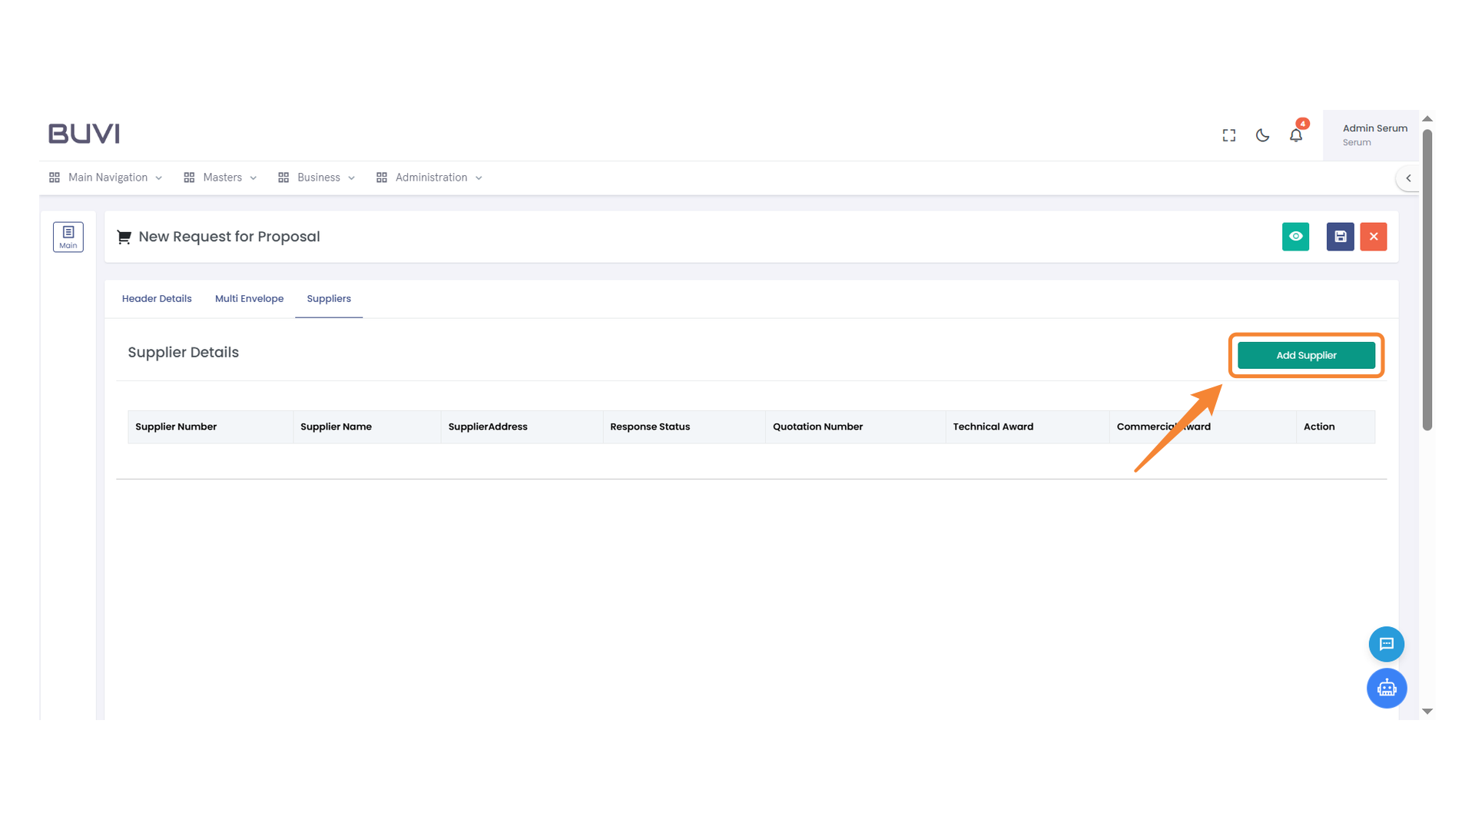Open the Business dropdown menu
The image size is (1475, 830).
point(317,178)
